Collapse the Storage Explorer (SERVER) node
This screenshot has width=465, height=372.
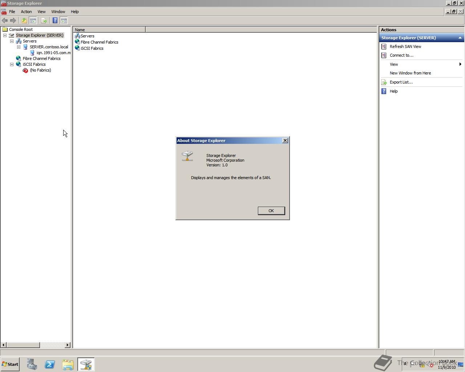click(5, 35)
